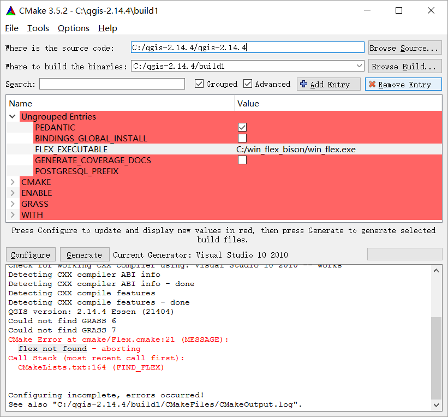Viewport: 448px width, 417px height.
Task: Expand the GRASS group
Action: (x=13, y=204)
